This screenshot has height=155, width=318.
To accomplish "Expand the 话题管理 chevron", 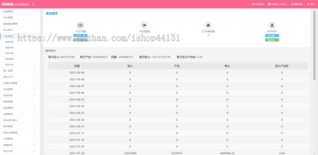I will 34,114.
